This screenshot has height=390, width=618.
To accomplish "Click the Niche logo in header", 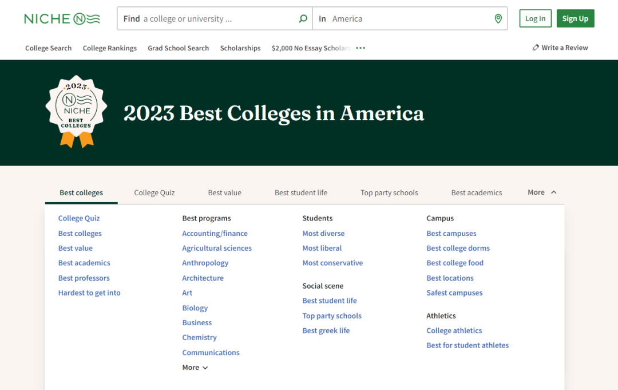I will [x=62, y=19].
